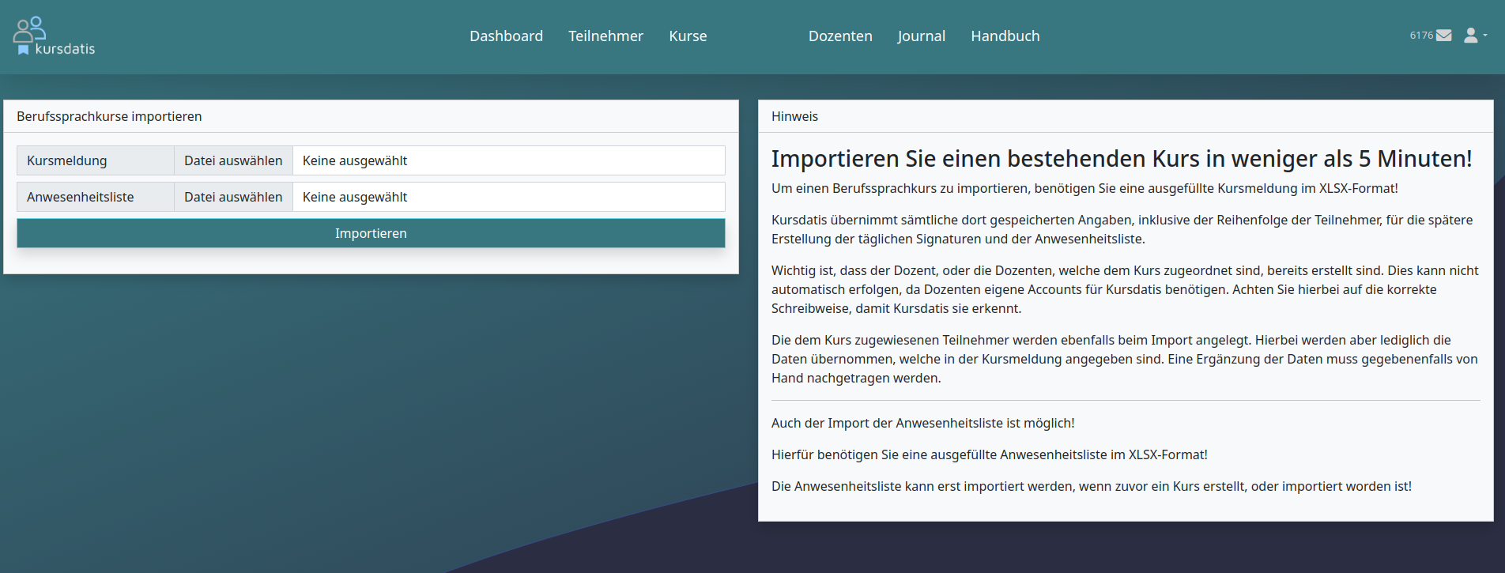Click the Berufssprachkurse importieren panel header
The height and width of the screenshot is (573, 1505).
[371, 116]
